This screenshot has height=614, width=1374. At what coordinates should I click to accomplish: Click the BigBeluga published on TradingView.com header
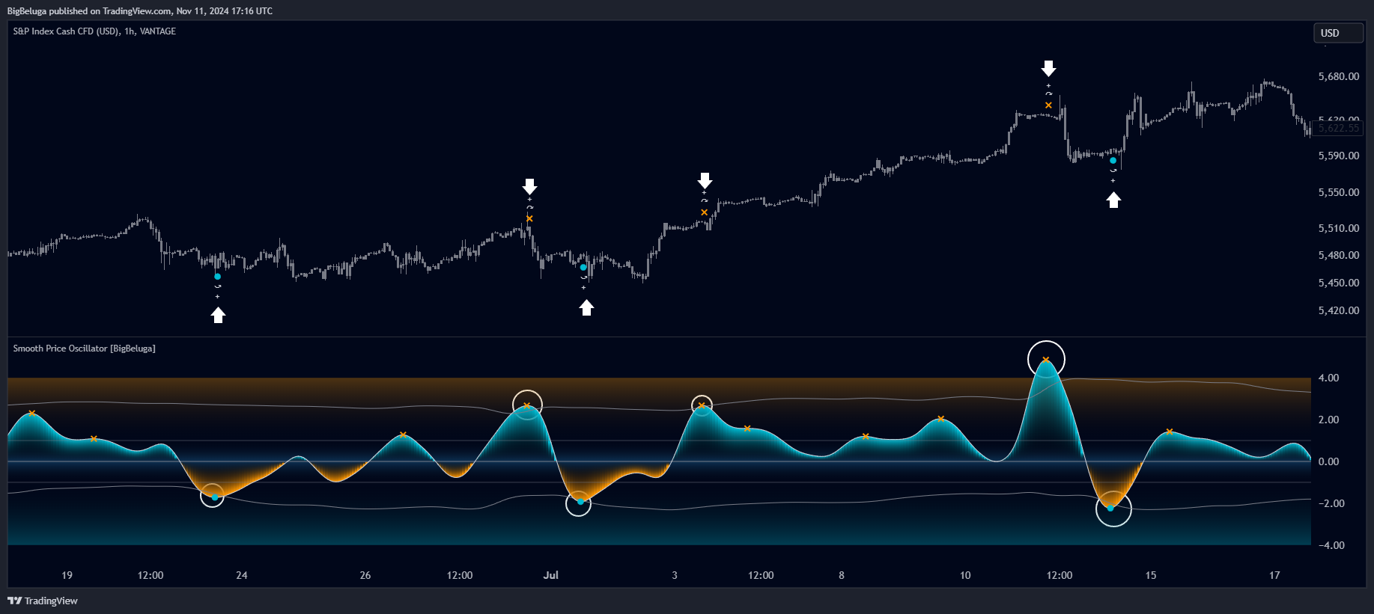point(140,11)
